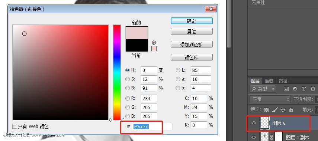Click the vertical scrollbar beside properties panel
This screenshot has height=141, width=318.
pos(229,24)
